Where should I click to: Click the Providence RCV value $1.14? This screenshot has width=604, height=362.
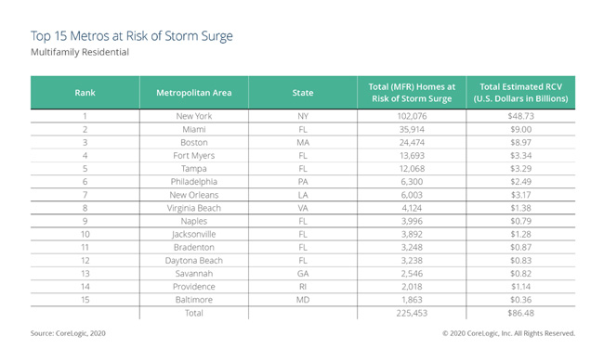(520, 287)
